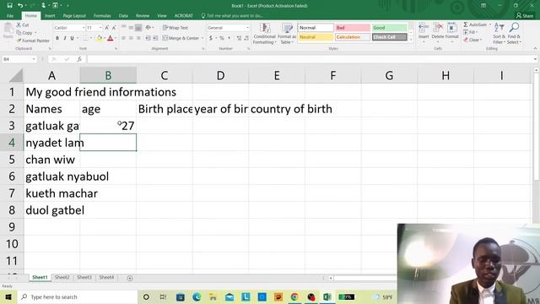Apply the Good cell style

[x=390, y=28]
